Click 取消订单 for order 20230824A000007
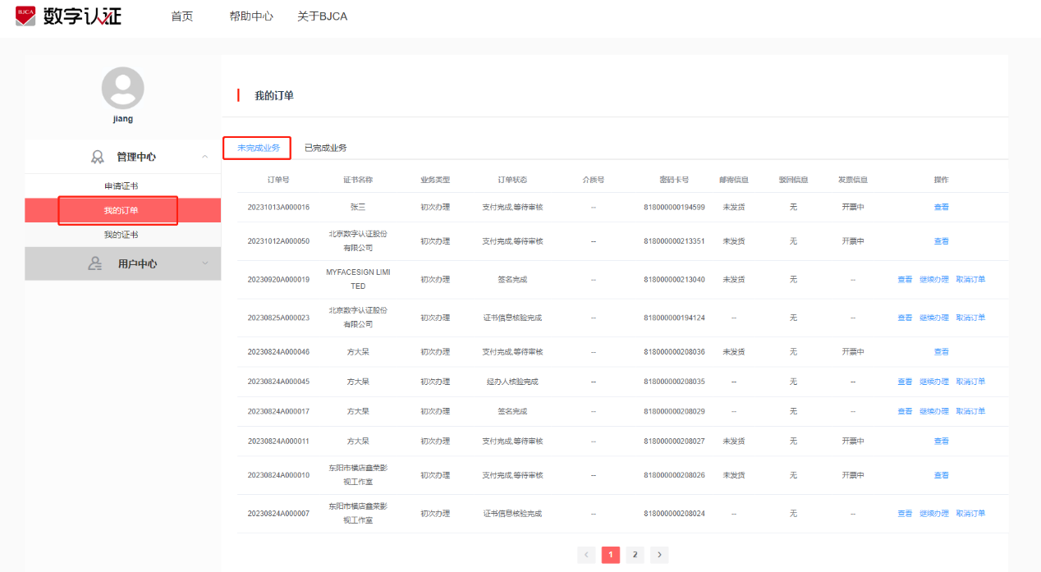 tap(970, 513)
